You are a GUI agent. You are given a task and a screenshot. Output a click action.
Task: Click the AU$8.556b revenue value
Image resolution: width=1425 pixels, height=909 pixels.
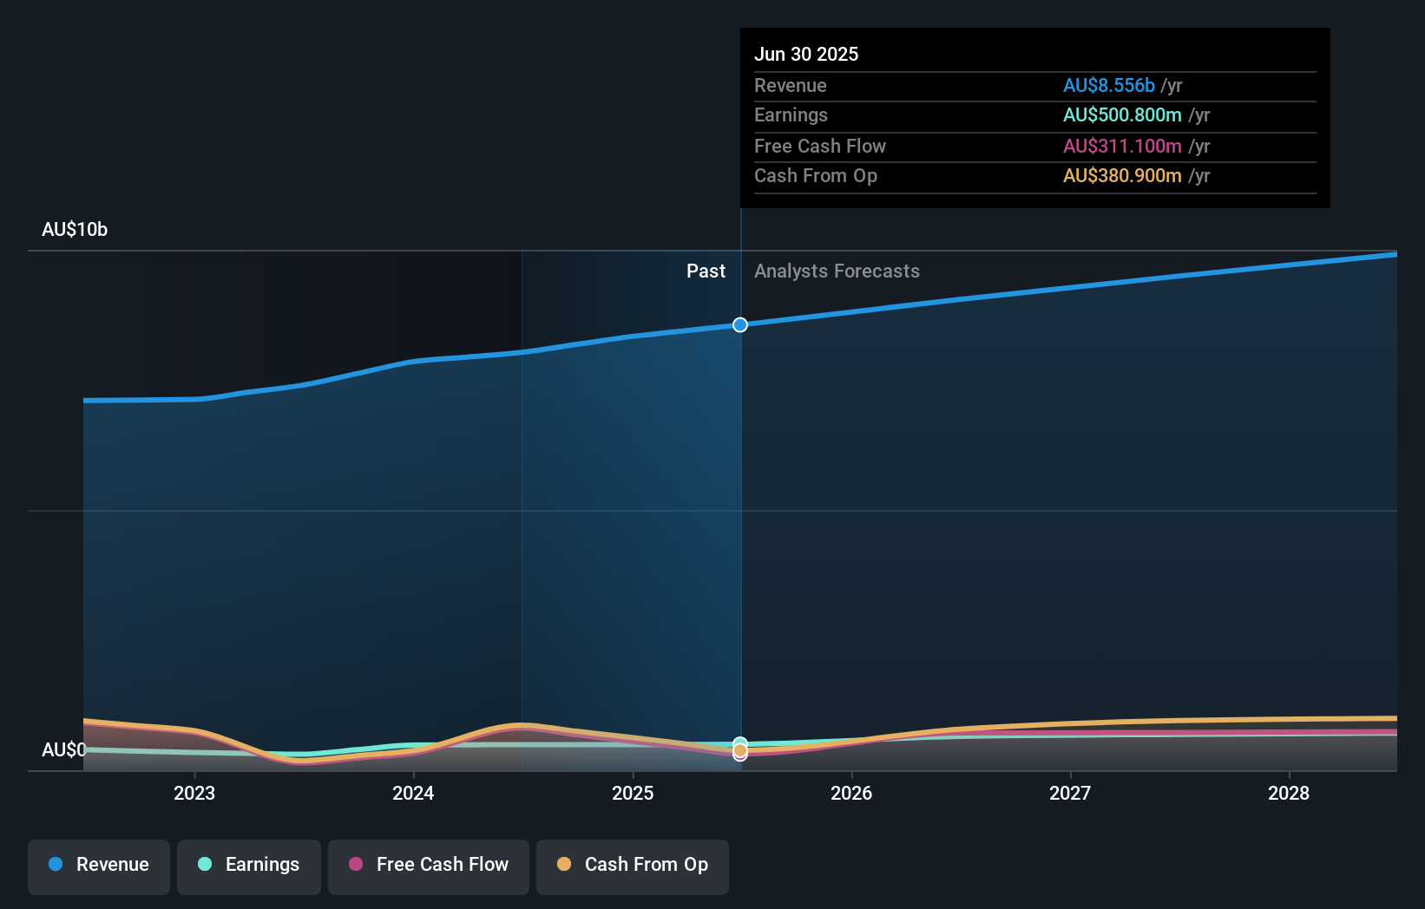[1109, 85]
